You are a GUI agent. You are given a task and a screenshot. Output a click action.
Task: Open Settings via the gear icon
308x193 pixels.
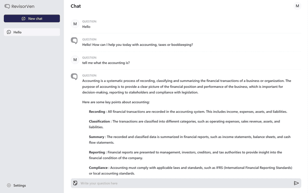pos(9,185)
